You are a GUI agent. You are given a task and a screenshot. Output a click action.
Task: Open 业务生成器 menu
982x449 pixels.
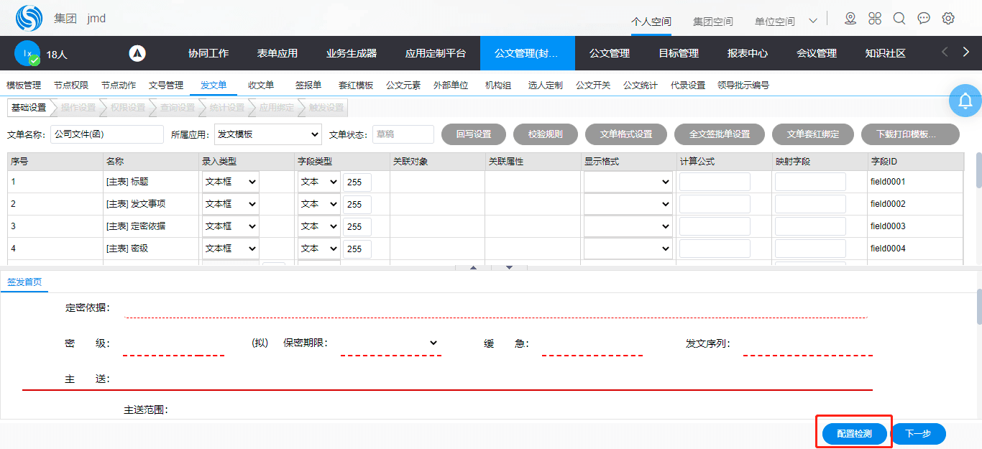coord(352,53)
